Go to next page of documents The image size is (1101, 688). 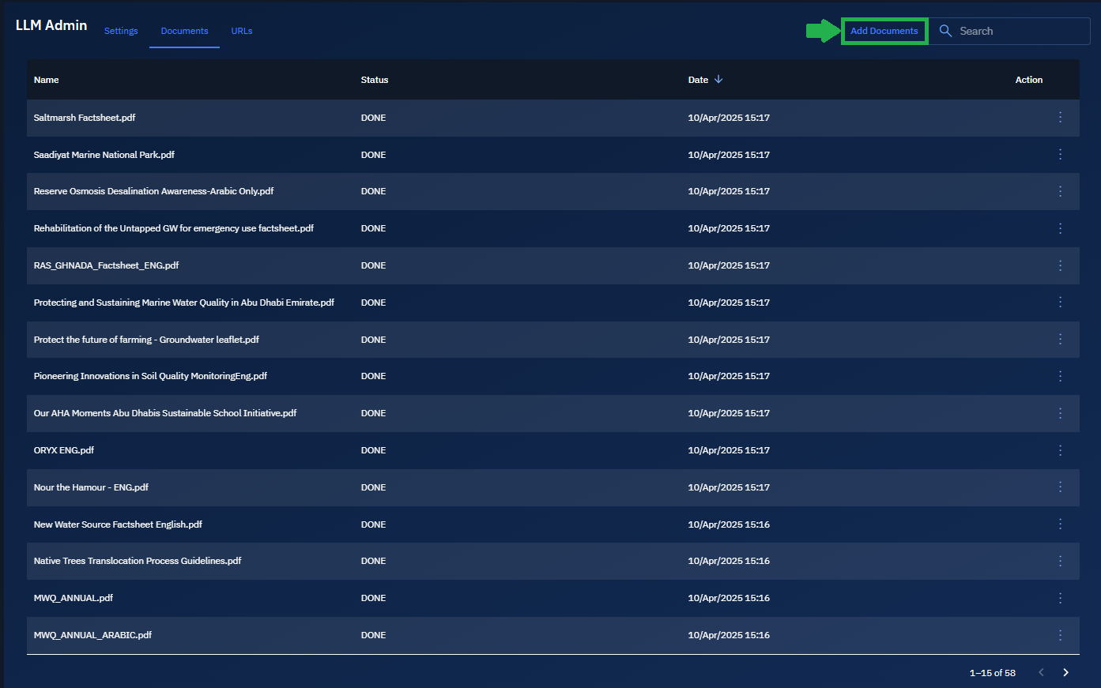pyautogui.click(x=1065, y=672)
